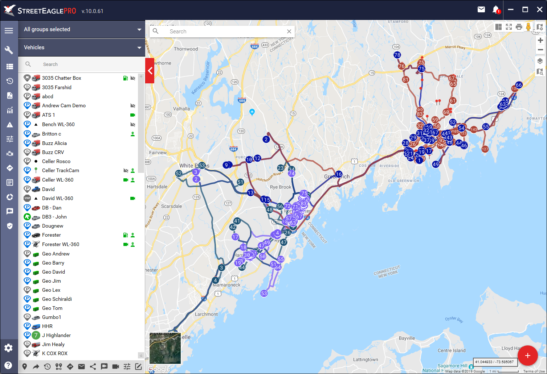Click David WL-360 camera icon
Screen dimensions: 547x374
pyautogui.click(x=132, y=198)
